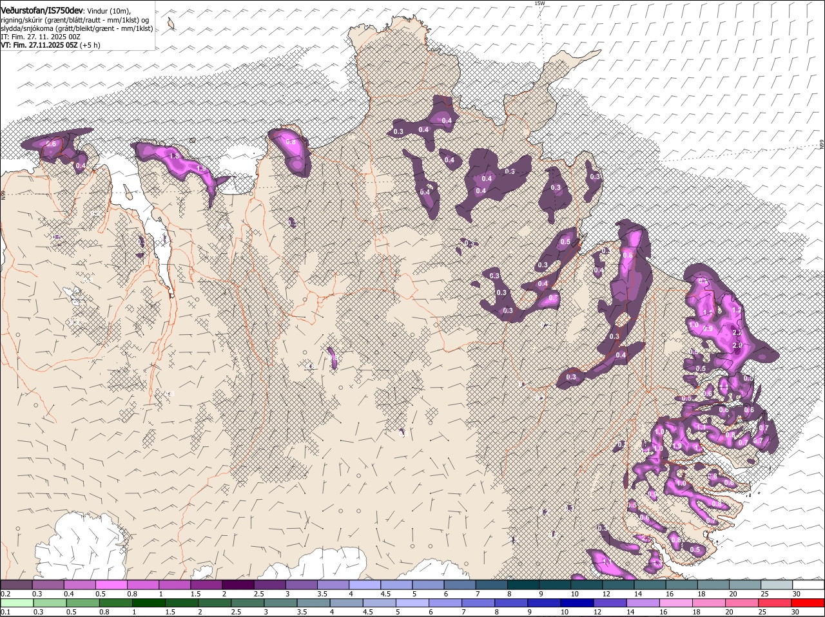Click the Veðurstofan/IS750dev title text
Screen dimensions: 825x617
pos(42,11)
